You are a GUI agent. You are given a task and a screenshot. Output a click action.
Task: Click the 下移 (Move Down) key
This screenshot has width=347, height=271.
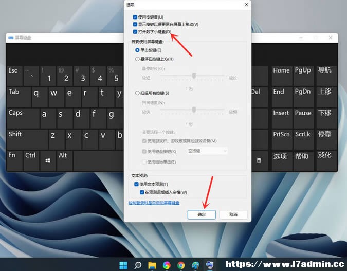coord(326,118)
